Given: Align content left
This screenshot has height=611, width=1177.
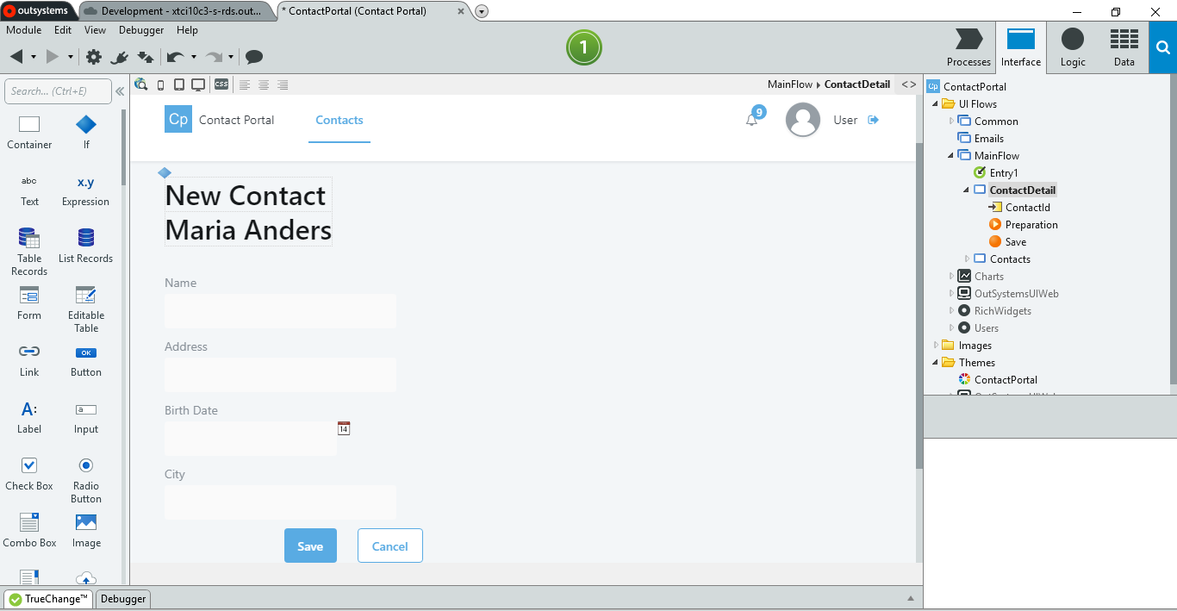Looking at the screenshot, I should click(x=245, y=84).
